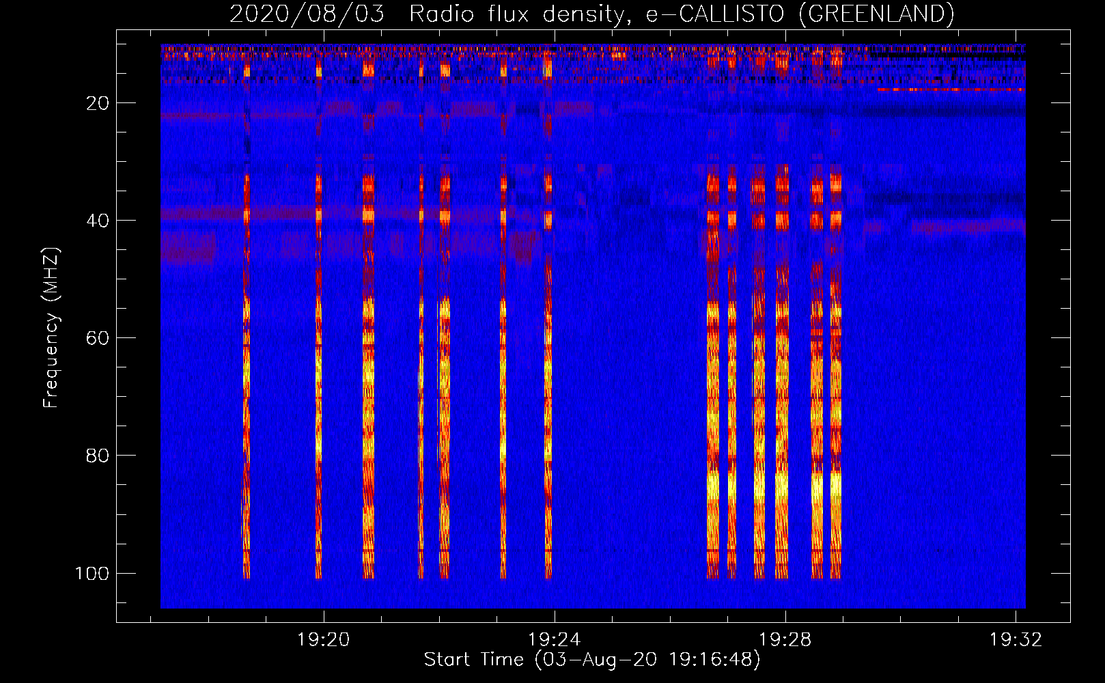Click the "Frequency (MHZ)" axis label
Viewport: 1105px width, 683px height.
(x=51, y=328)
